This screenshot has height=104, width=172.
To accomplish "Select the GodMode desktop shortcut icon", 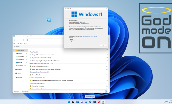I will pyautogui.click(x=48, y=20).
